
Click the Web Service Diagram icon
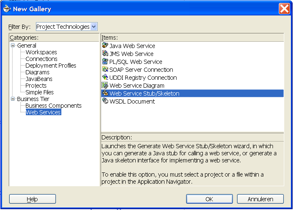tap(105, 86)
